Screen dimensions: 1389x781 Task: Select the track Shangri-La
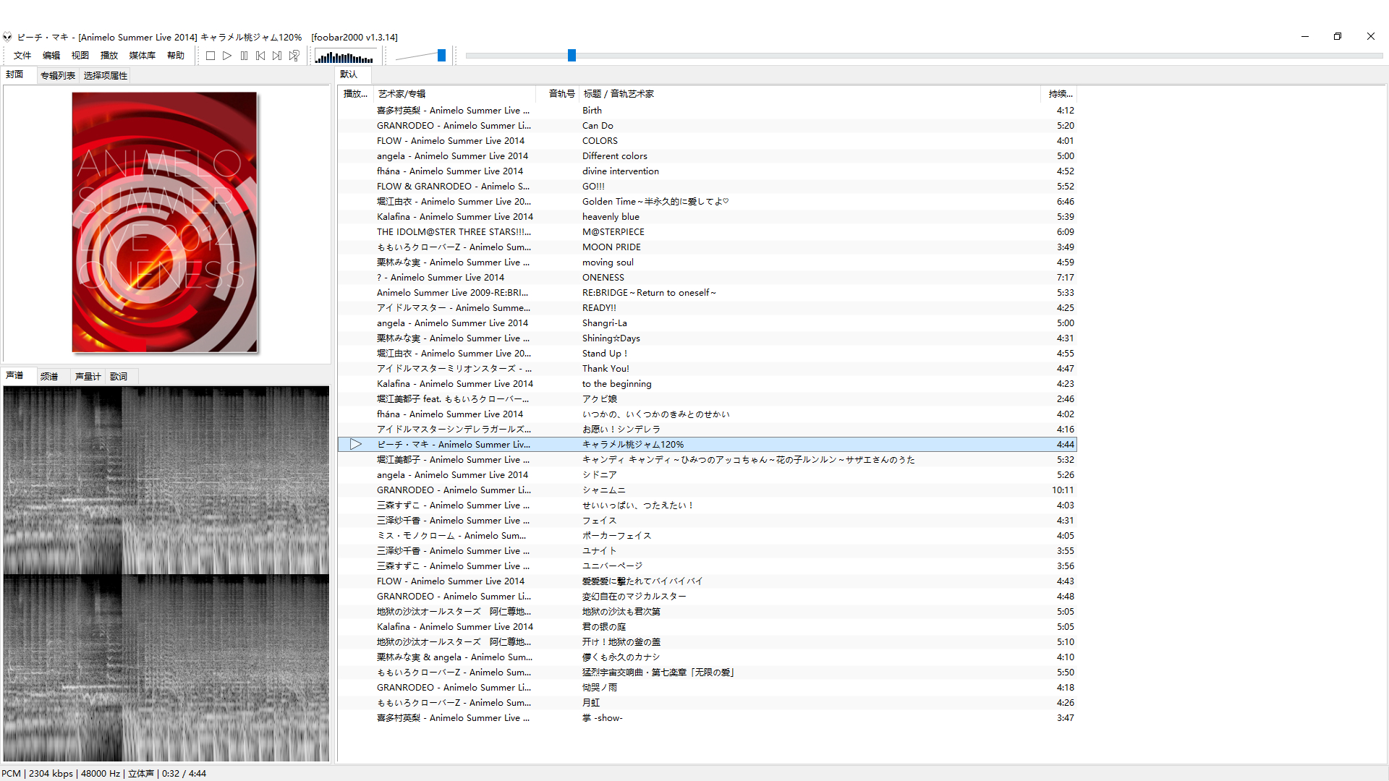coord(708,323)
